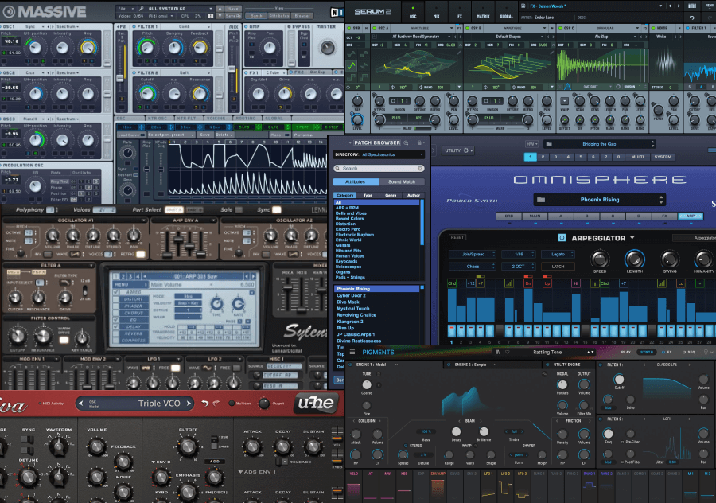Viewport: 716px width, 503px height.
Task: Open arpeggiator Legato mode dropdown
Action: pyautogui.click(x=558, y=254)
